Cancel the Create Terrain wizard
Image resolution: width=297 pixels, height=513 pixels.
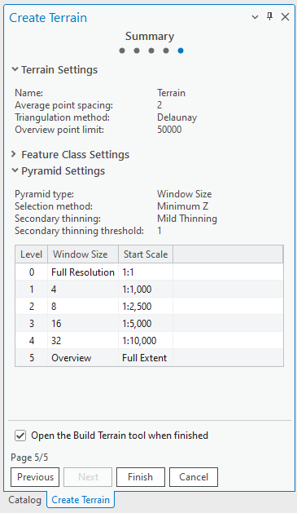click(x=194, y=477)
